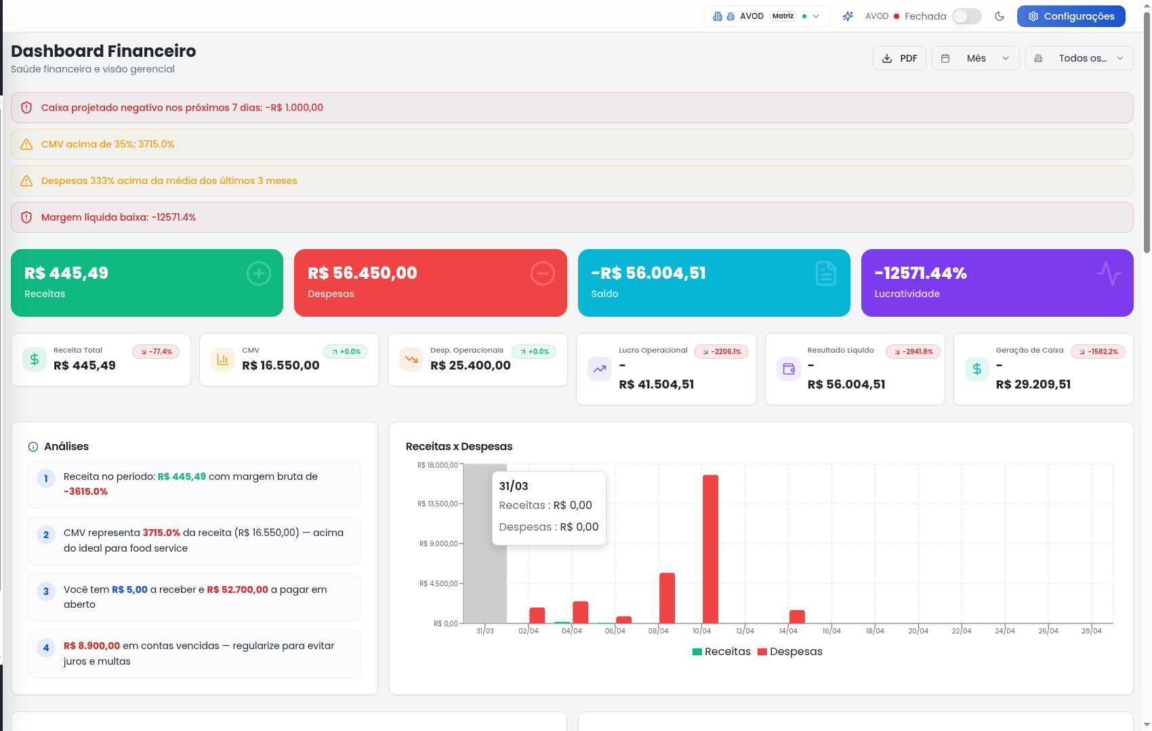Expand the Todos os... filter dropdown
The height and width of the screenshot is (731, 1152).
pos(1079,58)
